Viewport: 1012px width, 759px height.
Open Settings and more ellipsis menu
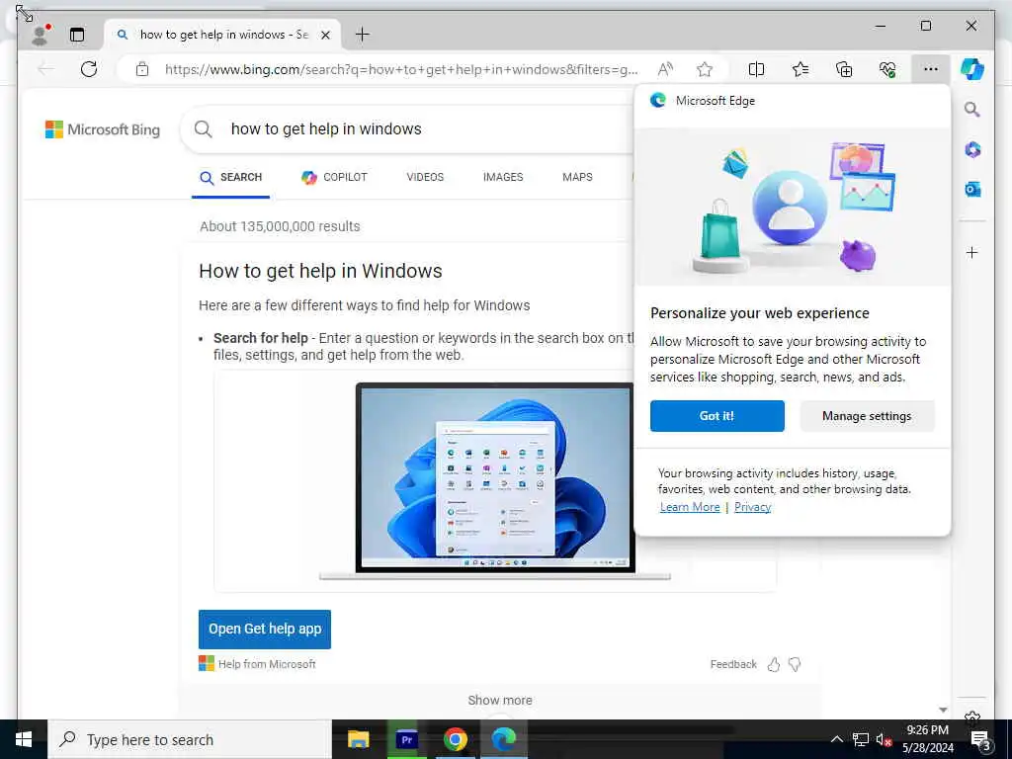click(x=931, y=69)
